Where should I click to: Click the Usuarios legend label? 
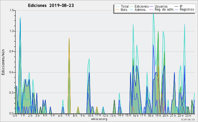161,6
